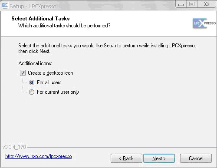Cancel the LPCXpresso installation

[x=196, y=158]
